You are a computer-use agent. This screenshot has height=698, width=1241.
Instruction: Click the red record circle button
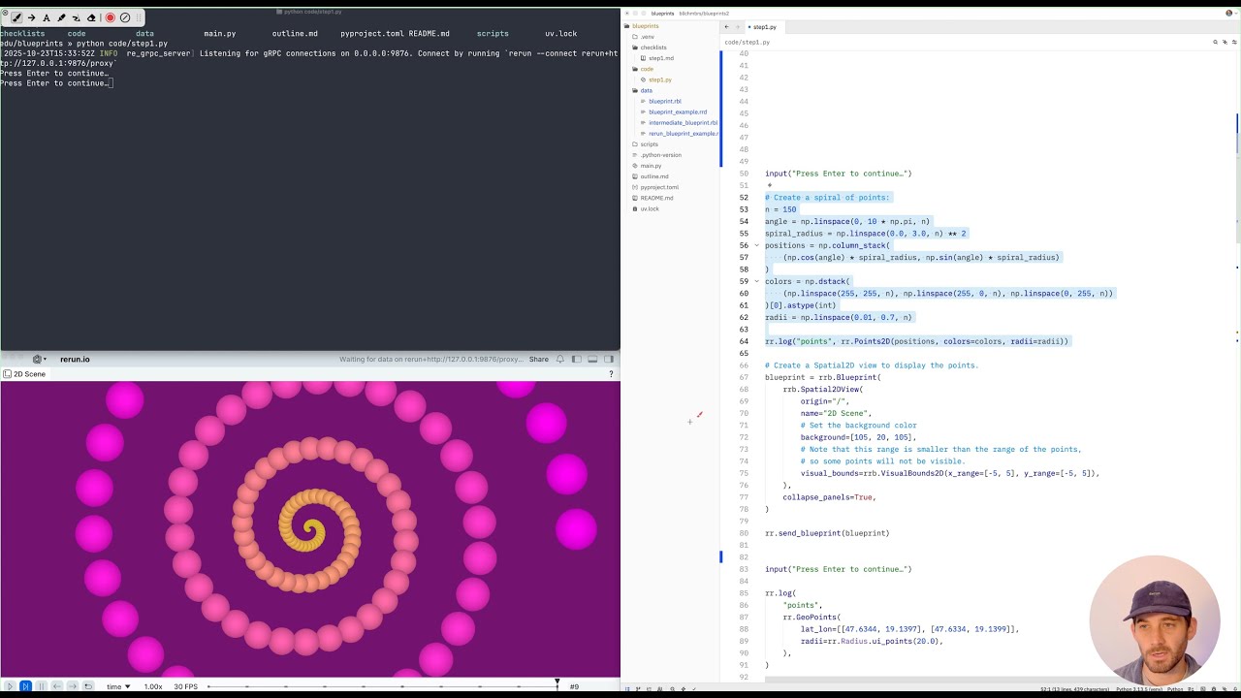point(110,17)
